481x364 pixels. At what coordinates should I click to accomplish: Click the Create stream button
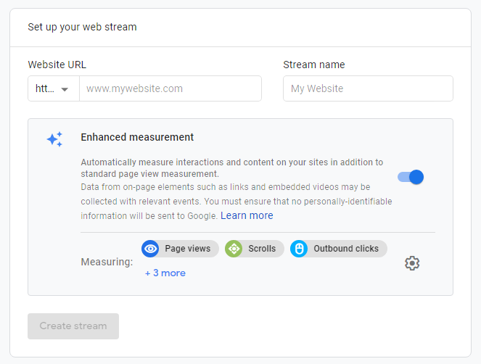(x=73, y=326)
